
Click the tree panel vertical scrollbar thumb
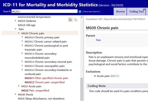coord(82,89)
